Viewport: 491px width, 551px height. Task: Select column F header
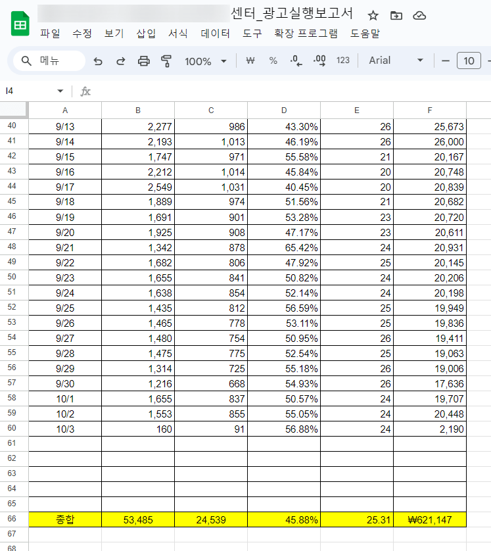coord(430,110)
